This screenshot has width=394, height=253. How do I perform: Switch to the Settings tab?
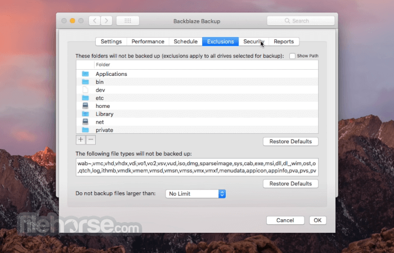[111, 42]
